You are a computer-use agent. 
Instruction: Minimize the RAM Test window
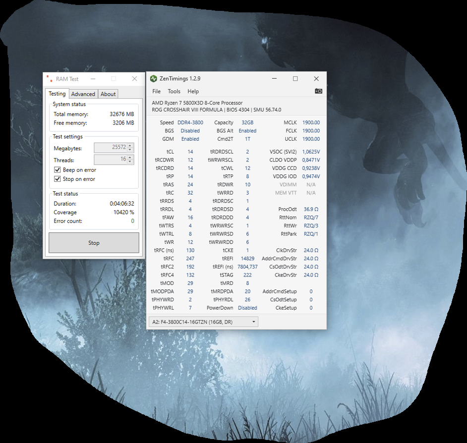93,79
